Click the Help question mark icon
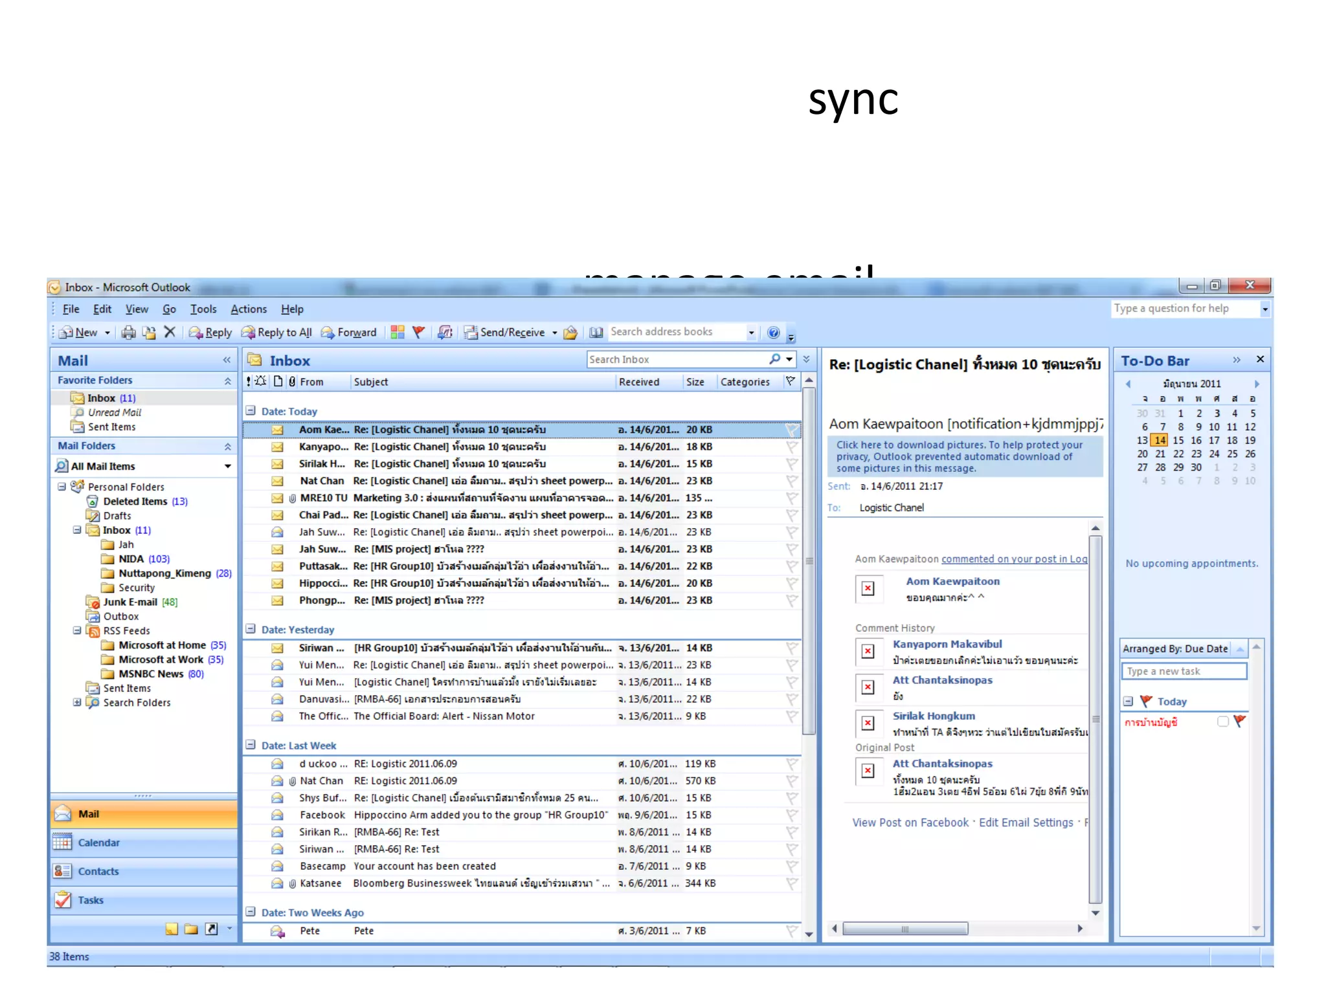This screenshot has height=994, width=1326. tap(774, 333)
